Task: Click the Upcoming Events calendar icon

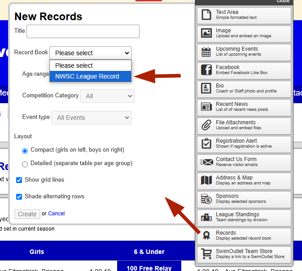Action: pos(206,52)
